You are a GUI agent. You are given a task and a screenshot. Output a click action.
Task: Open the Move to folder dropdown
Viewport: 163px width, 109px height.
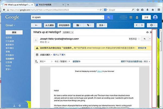tap(79, 25)
